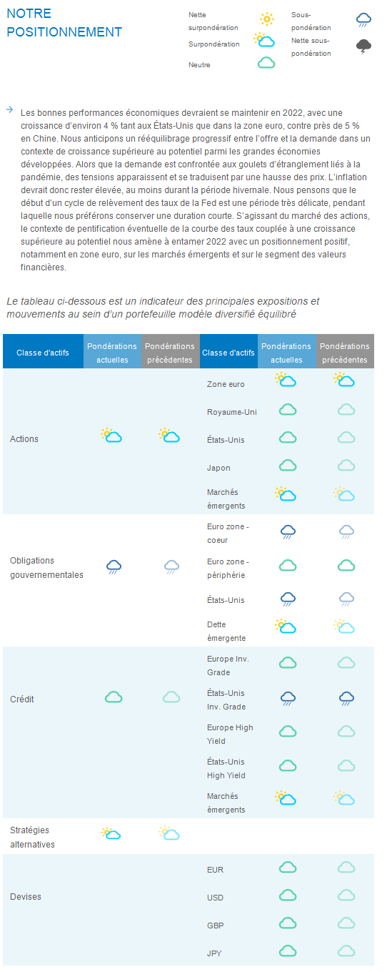387x972 pixels.
Task: Click Obligations gouvernementales current rain icon
Action: (114, 567)
